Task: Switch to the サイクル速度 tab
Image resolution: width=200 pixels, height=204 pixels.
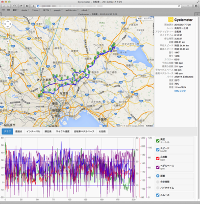Action: [x=63, y=132]
